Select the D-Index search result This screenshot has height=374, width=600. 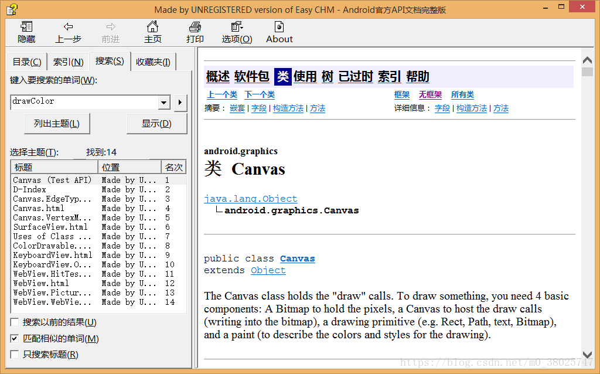[98, 189]
